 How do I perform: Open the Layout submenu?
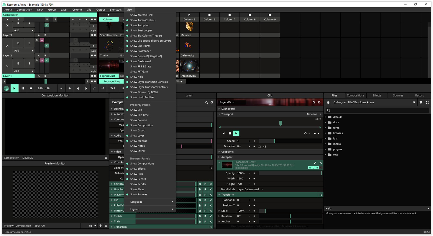click(x=150, y=209)
